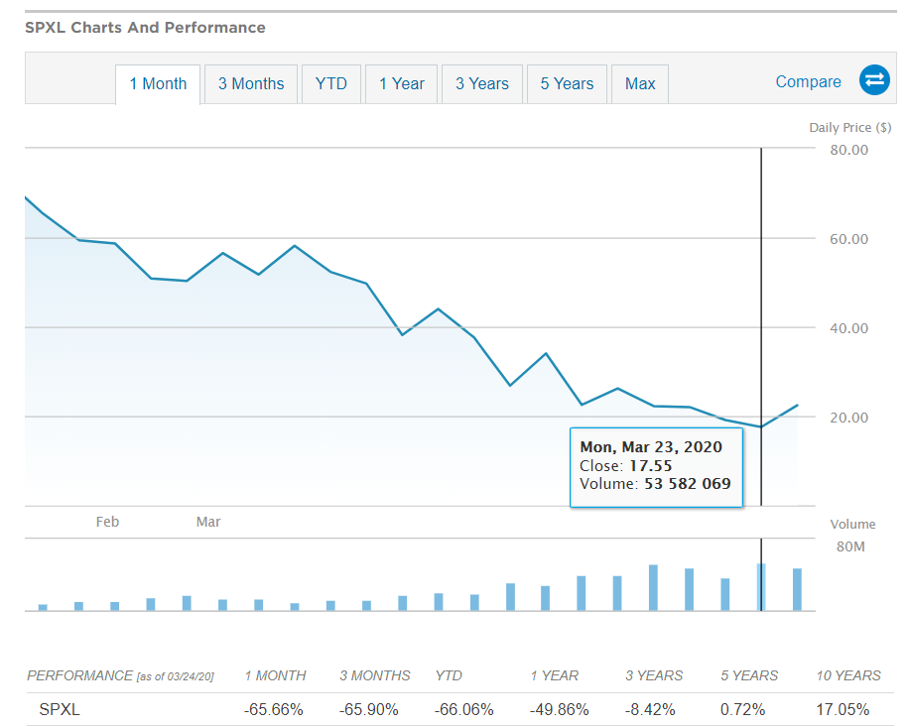The height and width of the screenshot is (726, 910).
Task: Open the 3 Years chart view
Action: (x=481, y=83)
